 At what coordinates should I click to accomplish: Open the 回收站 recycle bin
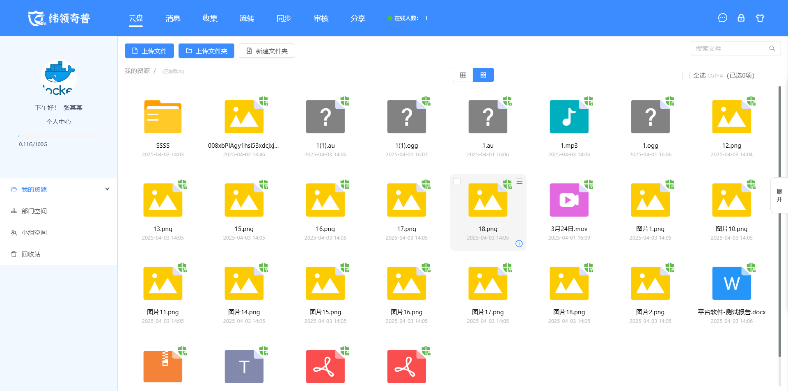pyautogui.click(x=31, y=254)
